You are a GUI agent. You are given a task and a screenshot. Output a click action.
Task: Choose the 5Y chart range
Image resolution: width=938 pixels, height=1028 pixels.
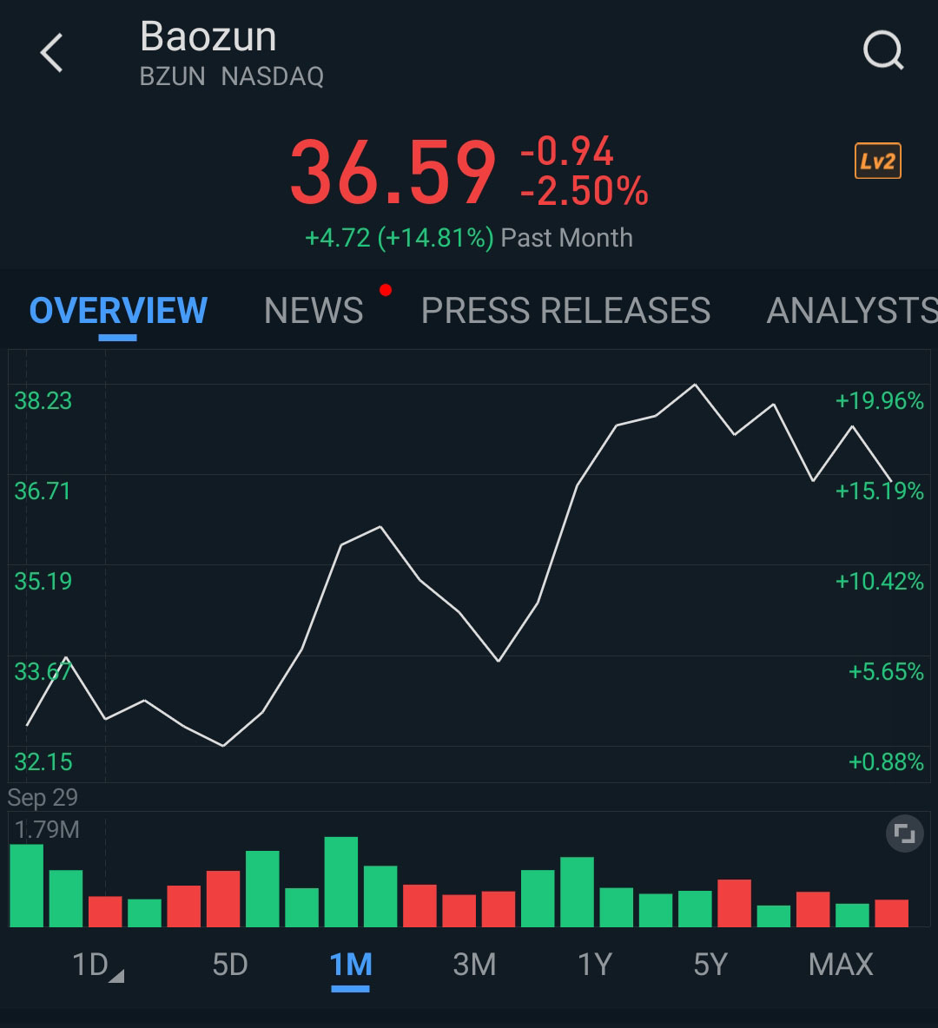(710, 965)
